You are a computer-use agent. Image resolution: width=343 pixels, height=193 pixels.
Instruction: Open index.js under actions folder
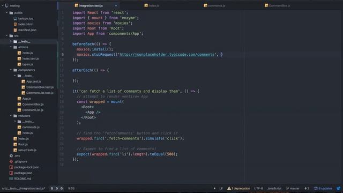(x=27, y=53)
